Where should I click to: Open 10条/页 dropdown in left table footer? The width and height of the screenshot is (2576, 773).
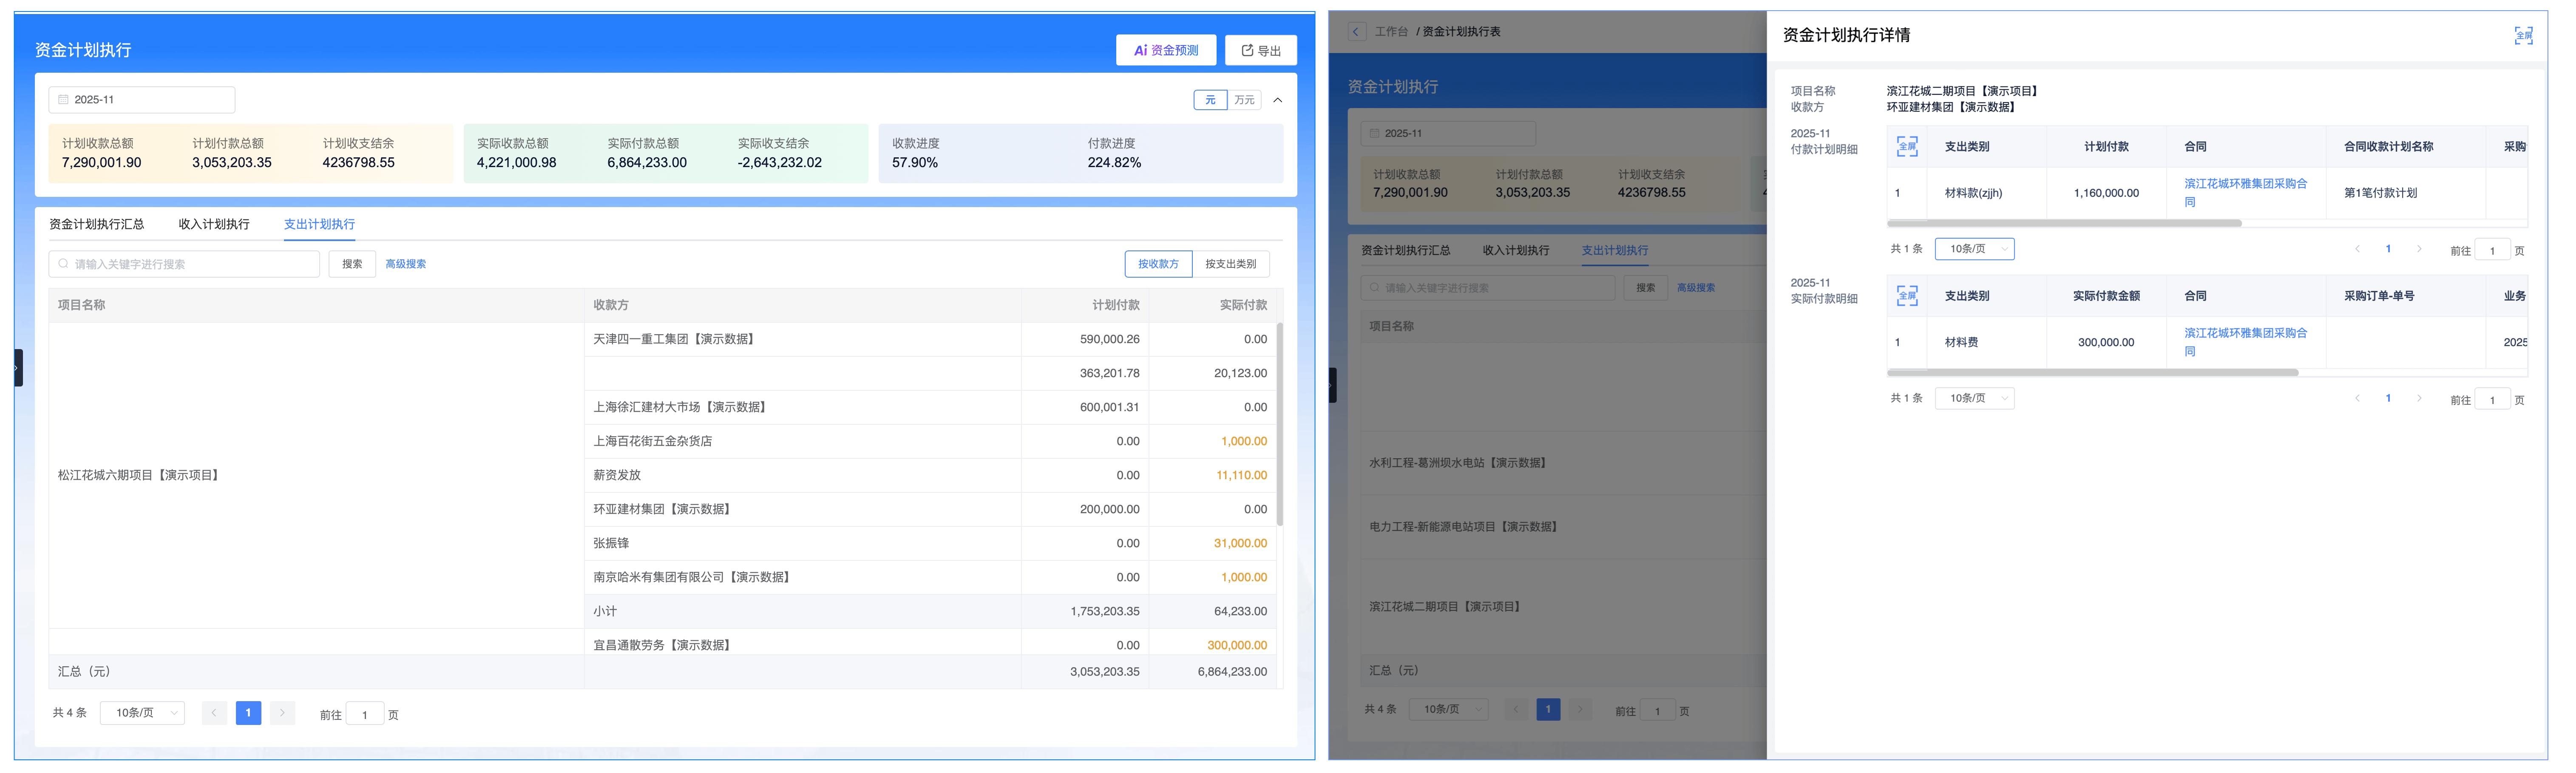pyautogui.click(x=142, y=713)
